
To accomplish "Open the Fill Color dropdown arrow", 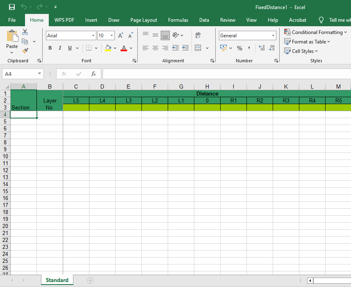I will pyautogui.click(x=115, y=48).
